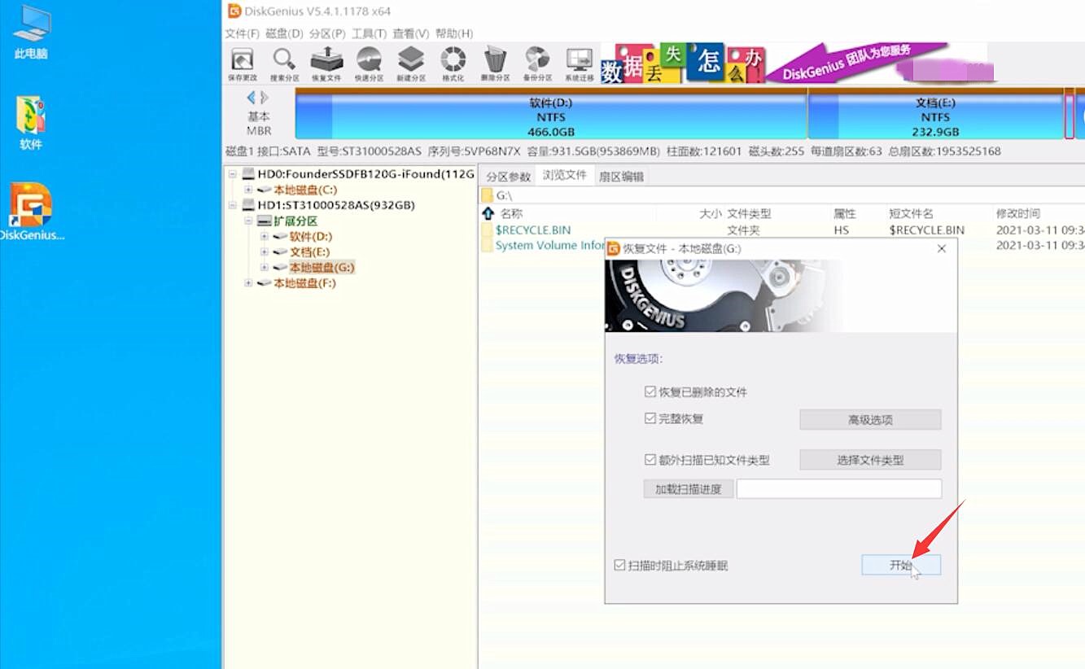
Task: Click the System Volume Information folder icon
Action: [x=488, y=246]
